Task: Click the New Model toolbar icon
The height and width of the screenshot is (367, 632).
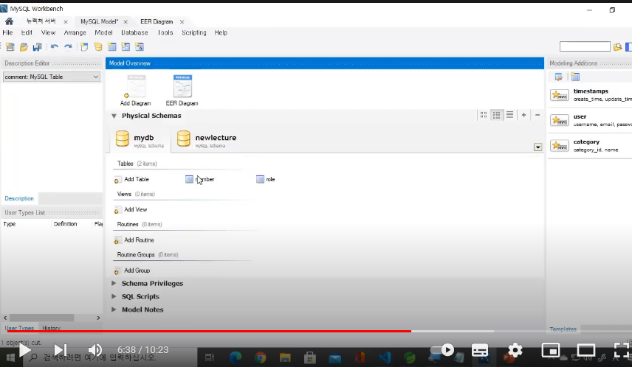Action: 10,47
